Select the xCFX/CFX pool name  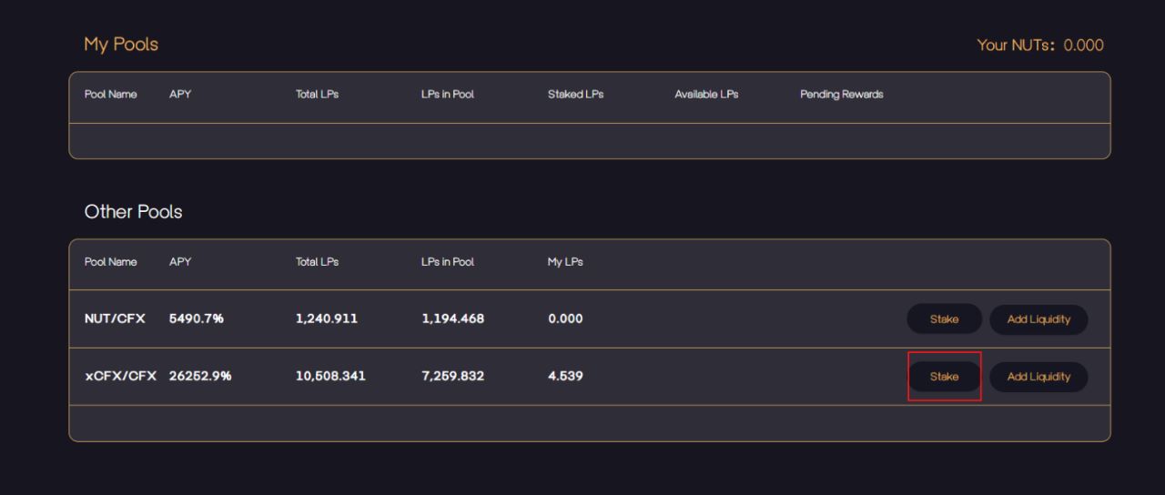coord(120,376)
